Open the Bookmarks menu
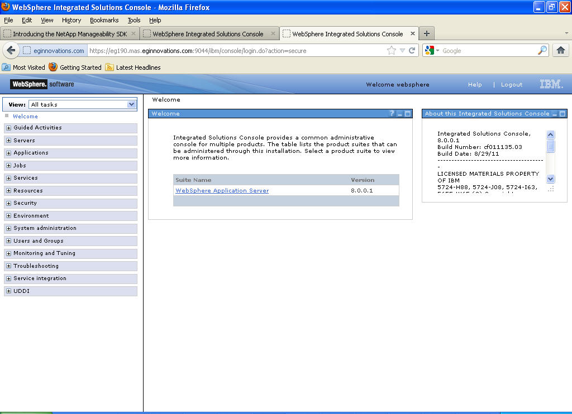Image resolution: width=572 pixels, height=414 pixels. point(104,20)
